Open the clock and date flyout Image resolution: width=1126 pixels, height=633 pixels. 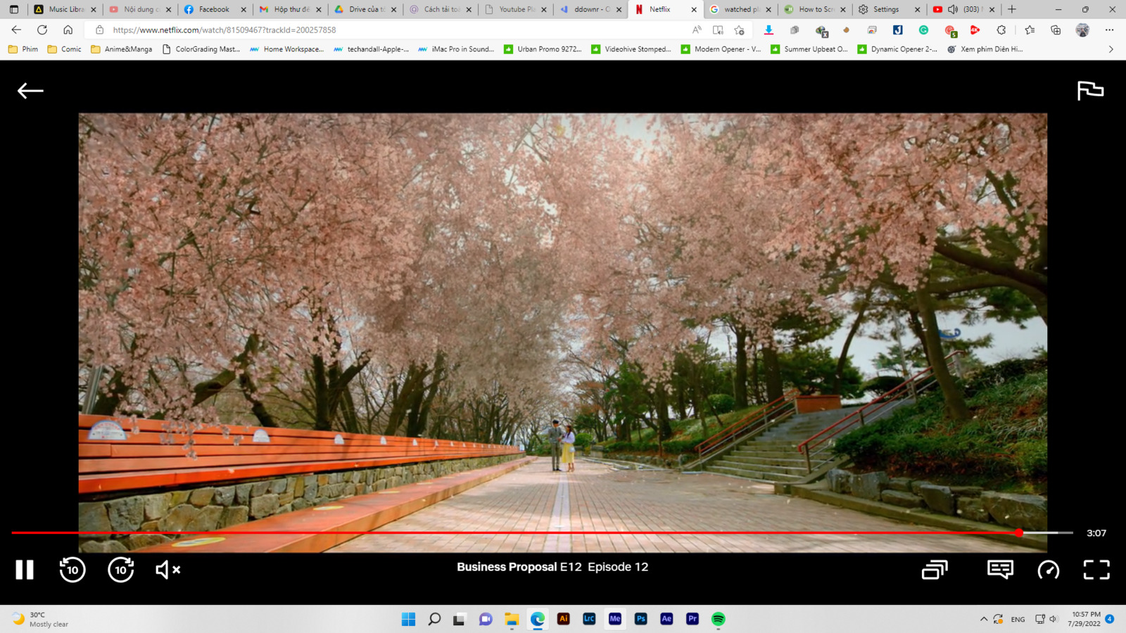click(1086, 619)
